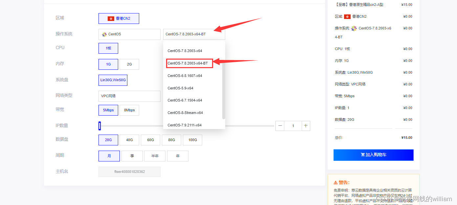This screenshot has width=457, height=205.
Task: Click the IP count number field
Action: (x=293, y=126)
